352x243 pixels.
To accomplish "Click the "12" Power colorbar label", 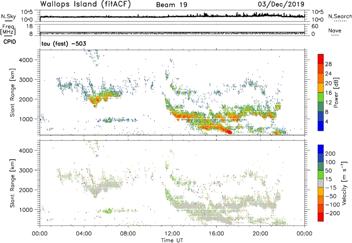I will point(328,103).
